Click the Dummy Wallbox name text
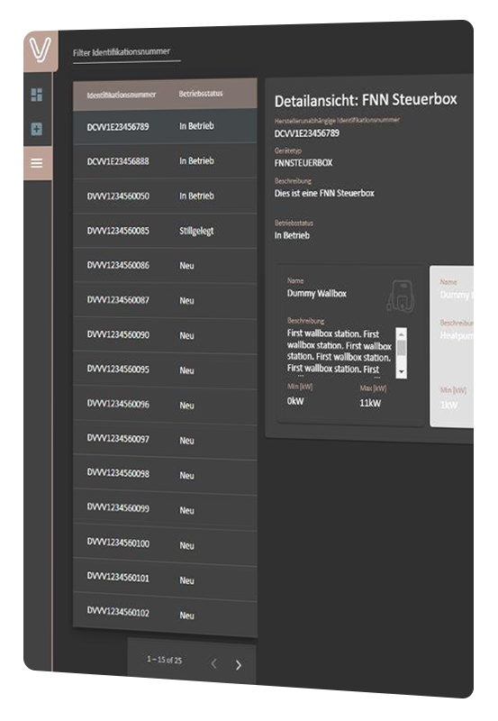 click(x=316, y=294)
